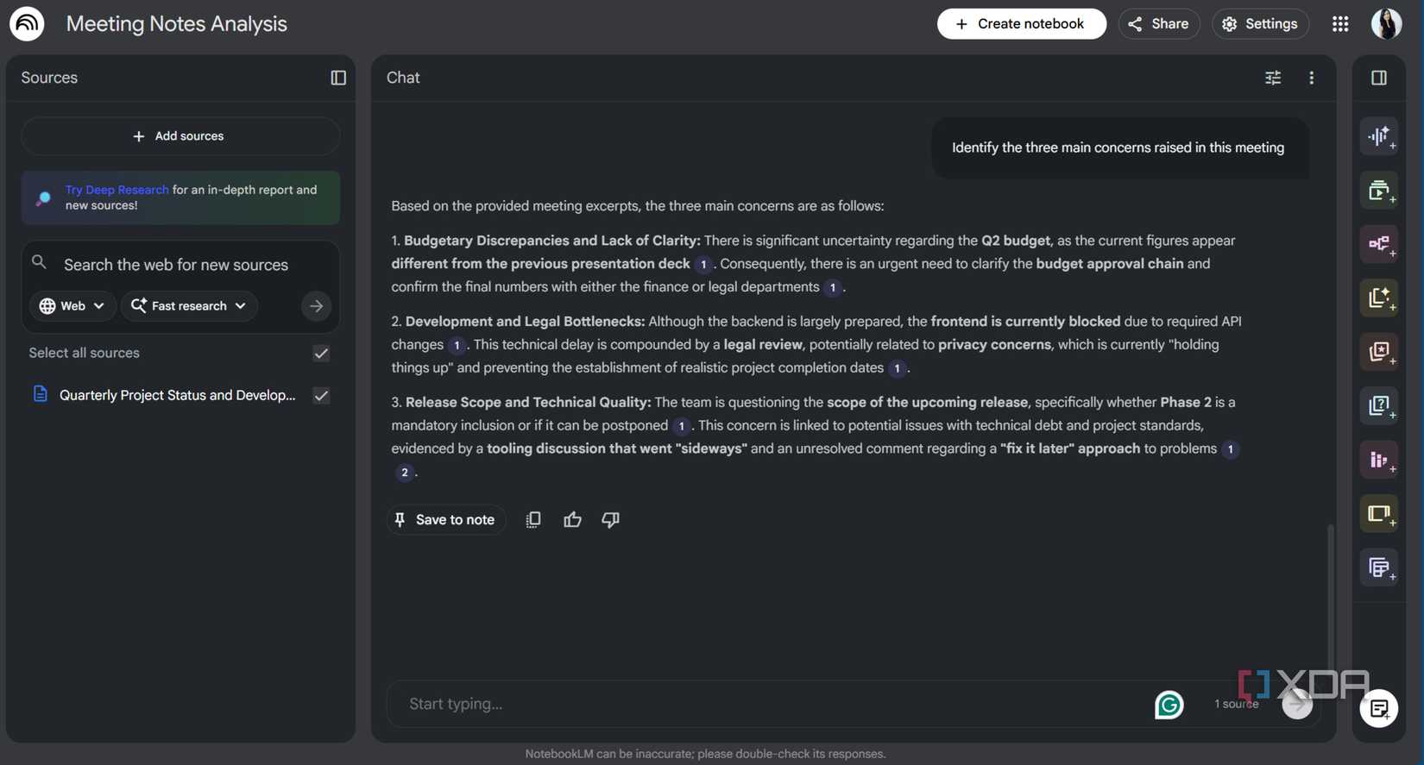
Task: Generate a Video Overview
Action: (x=1378, y=189)
